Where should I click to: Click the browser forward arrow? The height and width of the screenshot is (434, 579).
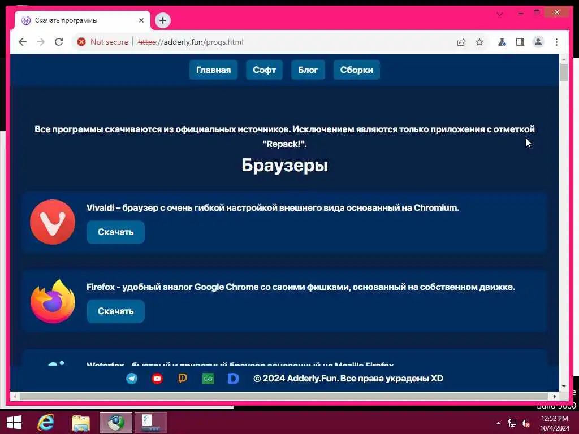click(x=41, y=42)
